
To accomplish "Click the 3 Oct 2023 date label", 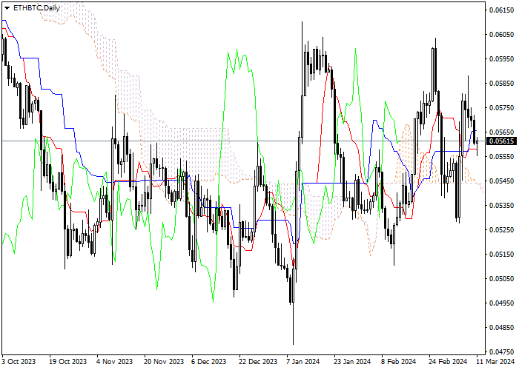I will pos(19,362).
